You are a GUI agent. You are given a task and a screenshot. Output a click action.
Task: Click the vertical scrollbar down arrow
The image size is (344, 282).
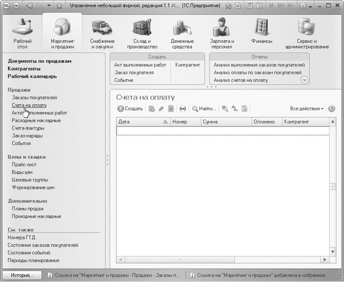tap(333, 252)
